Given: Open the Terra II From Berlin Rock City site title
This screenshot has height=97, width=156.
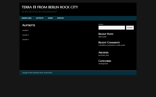Looking at the screenshot, I should coord(50,7).
